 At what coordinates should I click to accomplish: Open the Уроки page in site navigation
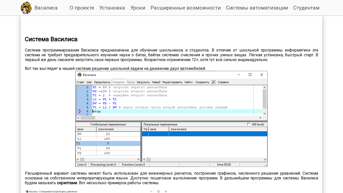point(138,8)
